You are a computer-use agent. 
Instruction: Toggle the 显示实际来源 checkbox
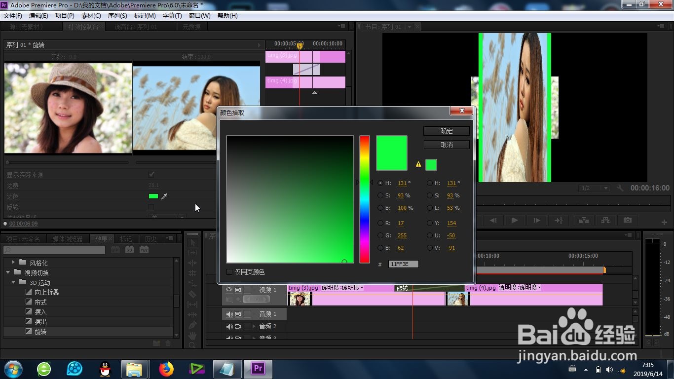click(151, 175)
